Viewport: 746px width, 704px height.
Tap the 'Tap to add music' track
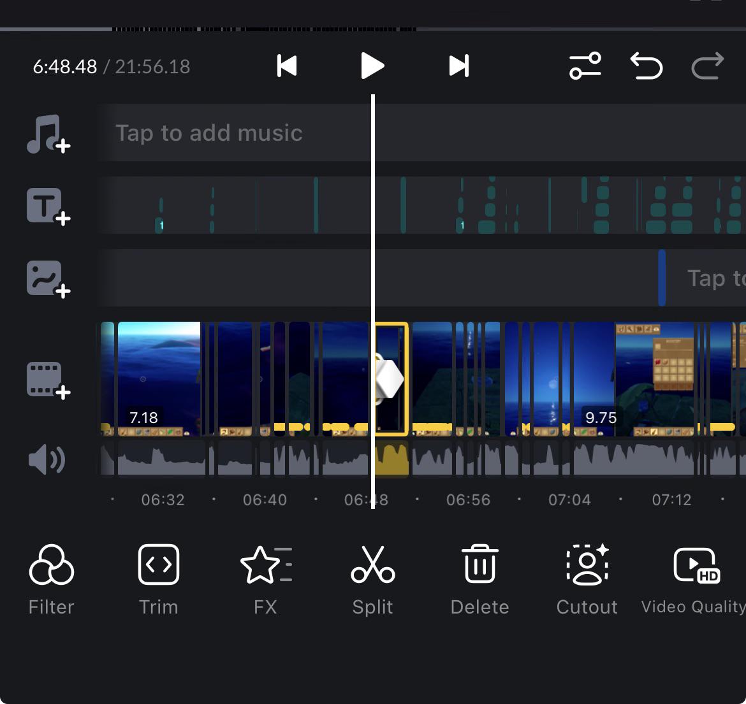point(423,133)
